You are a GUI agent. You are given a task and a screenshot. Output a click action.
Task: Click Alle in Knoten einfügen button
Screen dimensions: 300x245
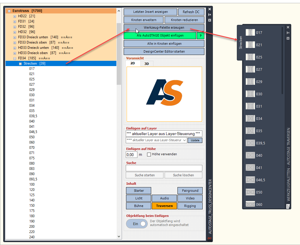(x=164, y=44)
